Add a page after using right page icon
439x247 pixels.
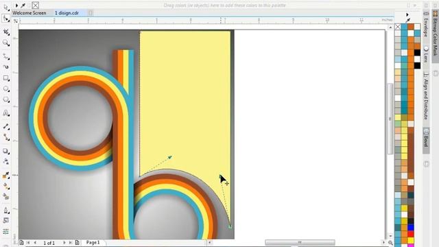[78, 242]
